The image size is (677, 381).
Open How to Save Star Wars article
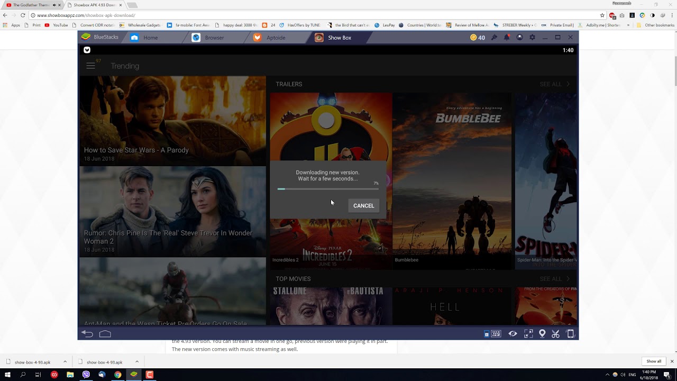(172, 121)
